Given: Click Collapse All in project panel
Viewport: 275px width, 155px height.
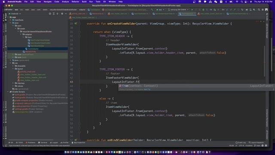Looking at the screenshot, I should (58, 14).
